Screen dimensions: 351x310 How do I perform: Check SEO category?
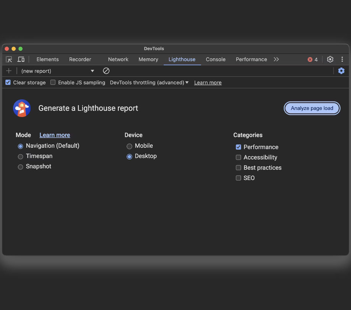[238, 178]
